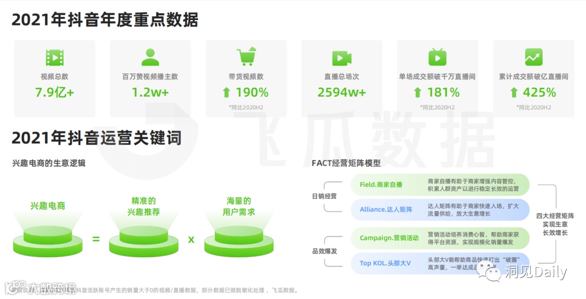The width and height of the screenshot is (586, 299).
Task: Click the 兴趣电商的生意逻辑 subtitle
Action: [x=49, y=163]
